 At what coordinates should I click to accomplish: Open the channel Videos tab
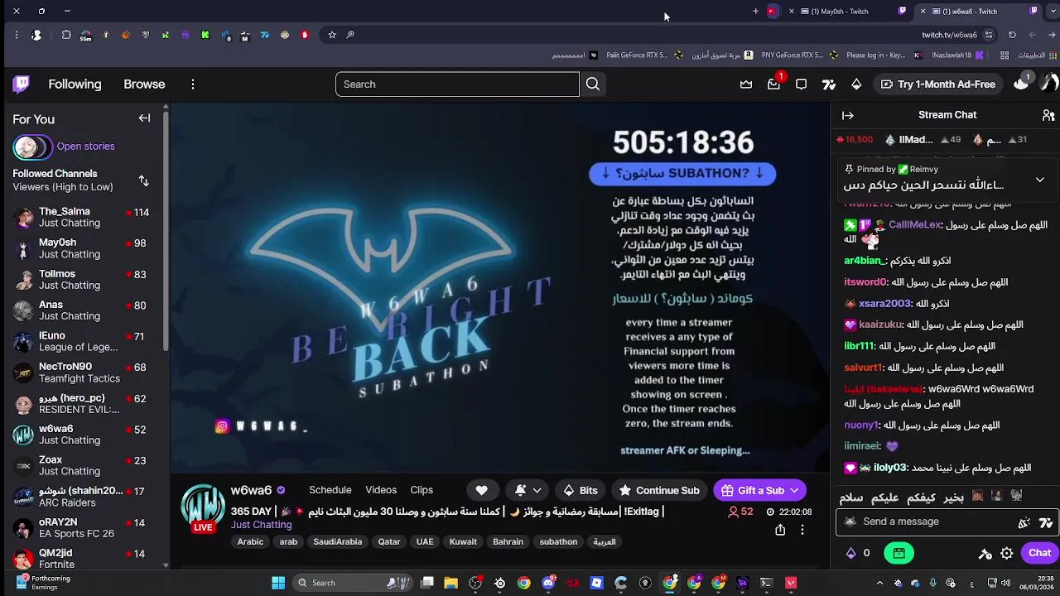click(x=381, y=490)
